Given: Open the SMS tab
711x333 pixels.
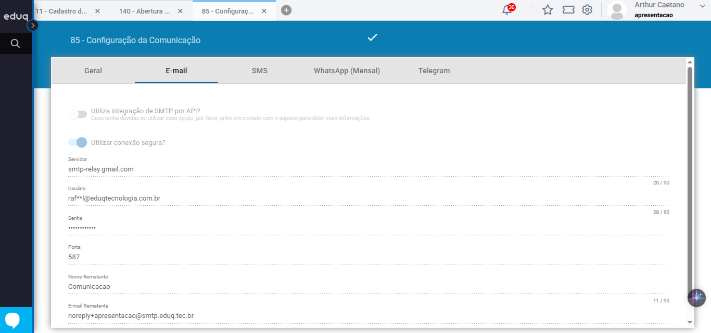Looking at the screenshot, I should (260, 71).
